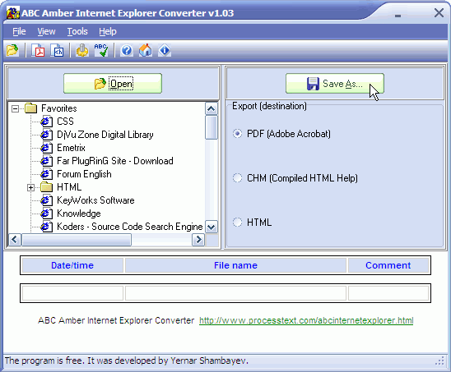Click the export to HTML toolbar icon
This screenshot has width=451, height=372.
[57, 51]
